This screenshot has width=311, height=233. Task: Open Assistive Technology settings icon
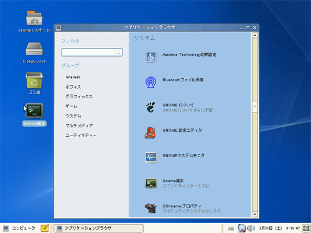[151, 57]
